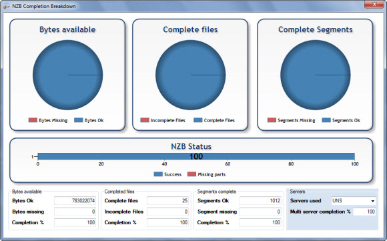The height and width of the screenshot is (241, 387).
Task: Close the NZB Completion Breakdown window
Action: [x=374, y=5]
